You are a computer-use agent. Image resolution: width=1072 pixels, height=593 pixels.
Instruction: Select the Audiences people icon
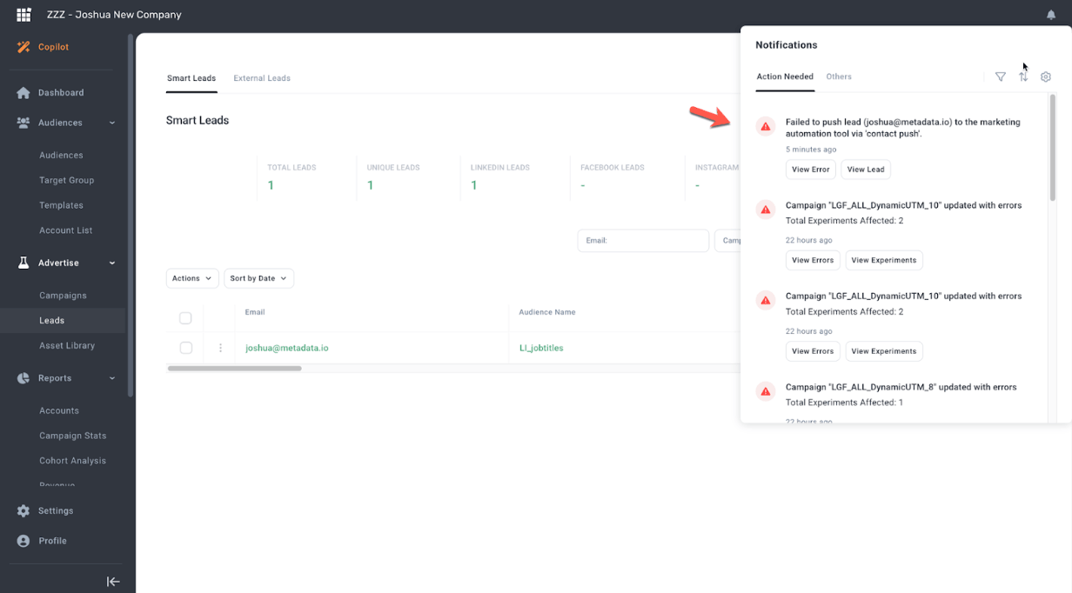tap(21, 123)
